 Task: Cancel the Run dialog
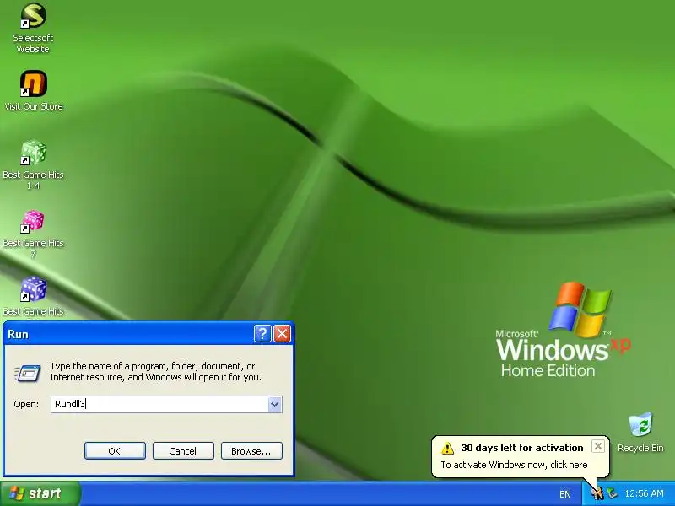pos(183,451)
